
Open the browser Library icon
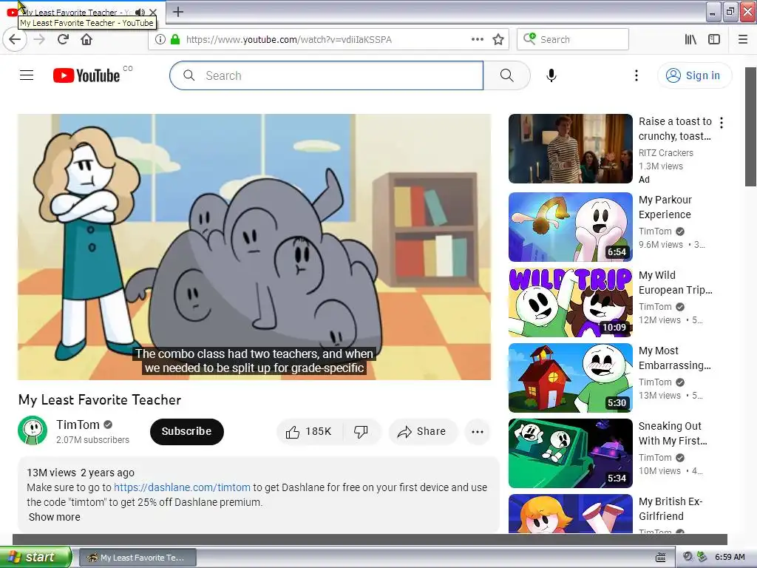coord(690,39)
